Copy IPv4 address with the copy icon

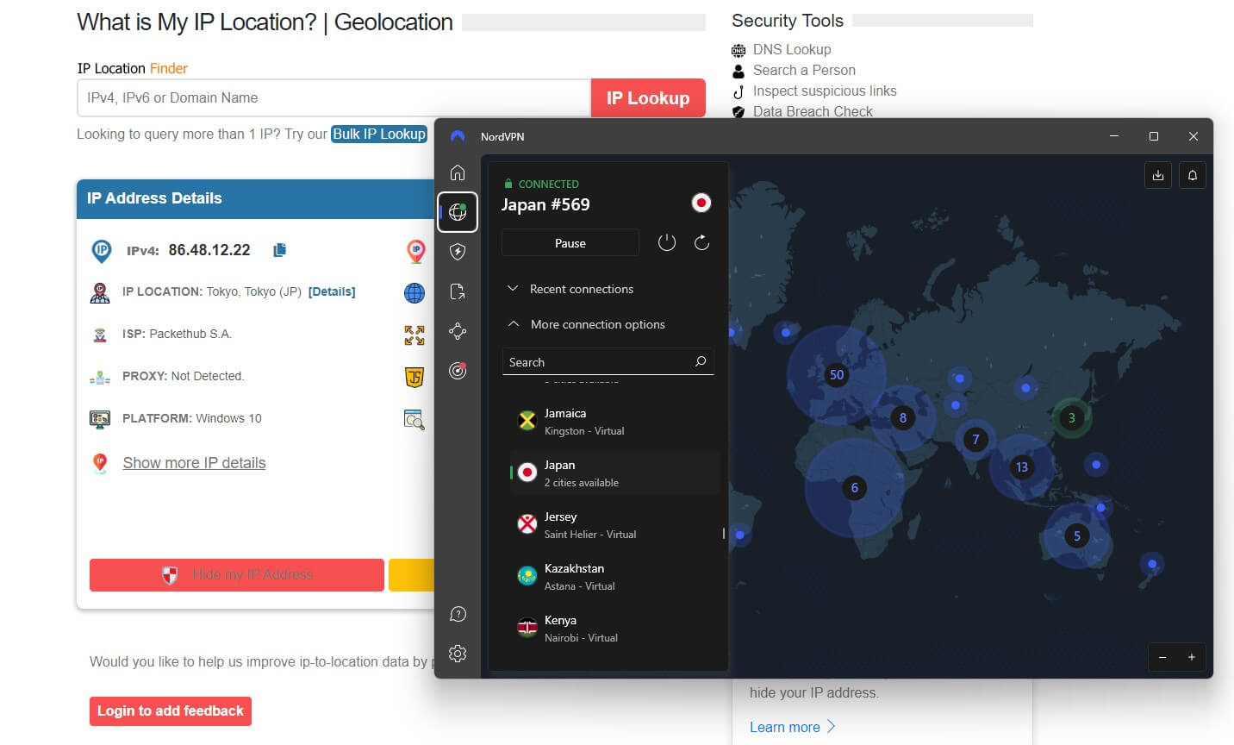[x=279, y=250]
